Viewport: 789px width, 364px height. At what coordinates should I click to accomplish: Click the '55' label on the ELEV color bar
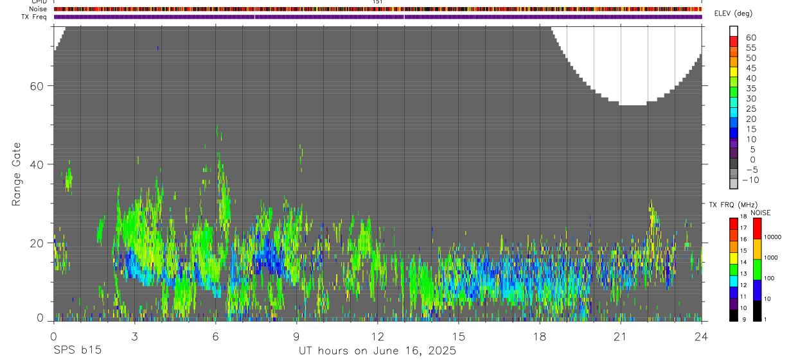click(750, 48)
